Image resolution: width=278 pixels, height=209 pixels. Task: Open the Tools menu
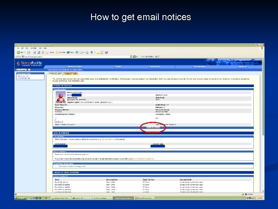(40, 48)
